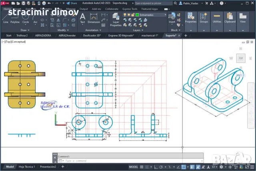This screenshot has width=256, height=171.
Task: Click the Table icon in Annotation panel
Action: point(103,25)
